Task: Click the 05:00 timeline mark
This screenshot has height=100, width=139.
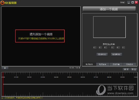Action: (69, 77)
